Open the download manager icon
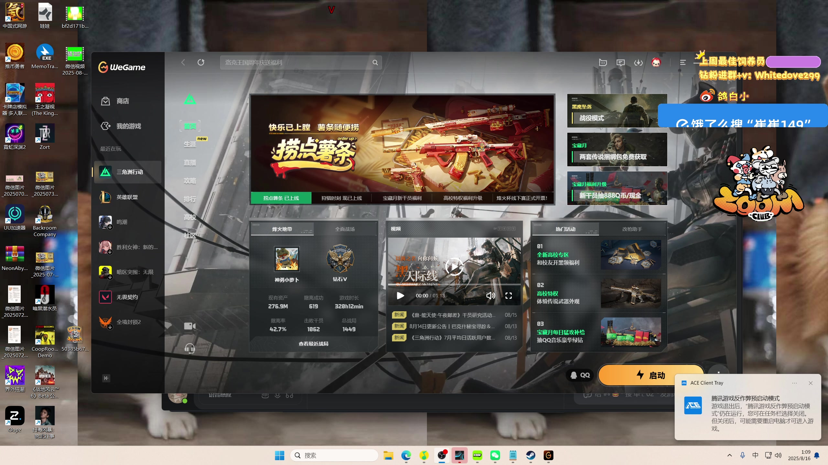Image resolution: width=828 pixels, height=465 pixels. pyautogui.click(x=638, y=63)
